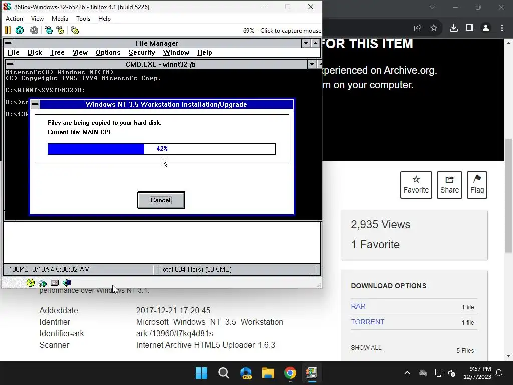Image resolution: width=513 pixels, height=385 pixels.
Task: Open Windows notifications bell
Action: 499,373
